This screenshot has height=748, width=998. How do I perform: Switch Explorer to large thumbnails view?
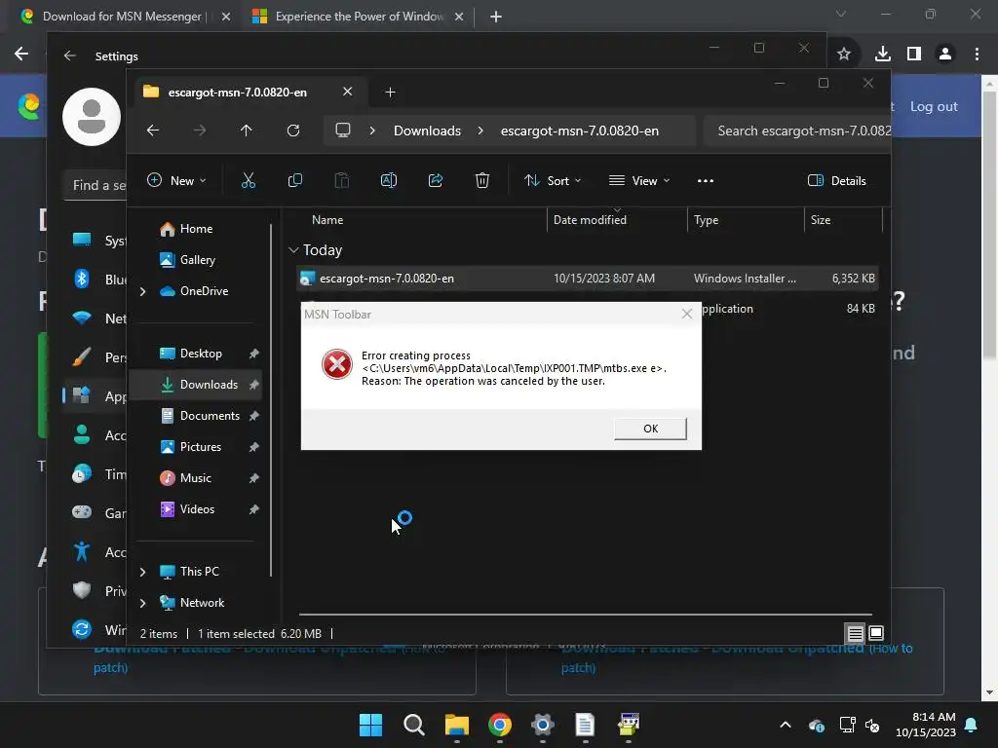876,633
